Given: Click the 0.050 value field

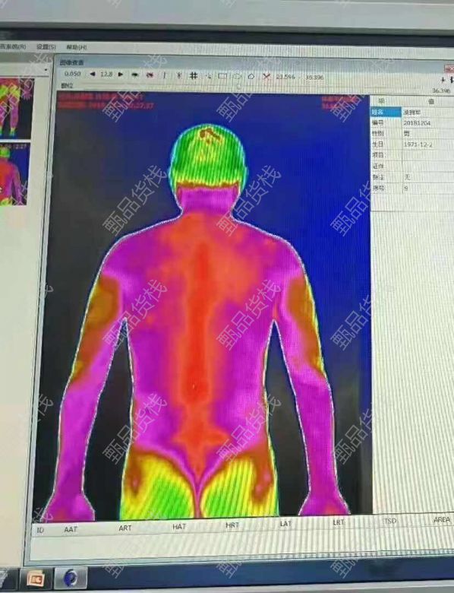Looking at the screenshot, I should pyautogui.click(x=73, y=74).
